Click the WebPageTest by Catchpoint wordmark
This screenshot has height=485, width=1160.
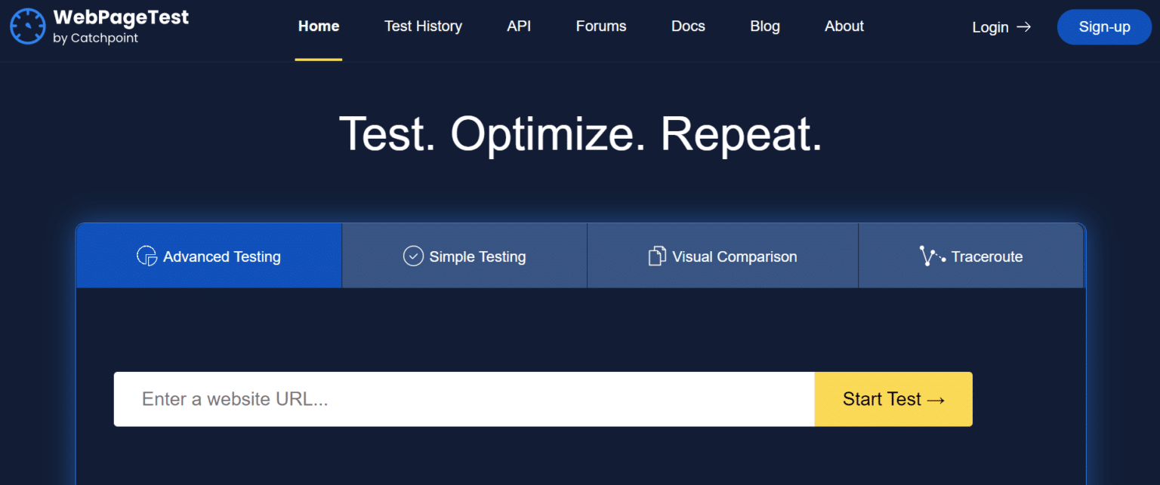click(121, 26)
